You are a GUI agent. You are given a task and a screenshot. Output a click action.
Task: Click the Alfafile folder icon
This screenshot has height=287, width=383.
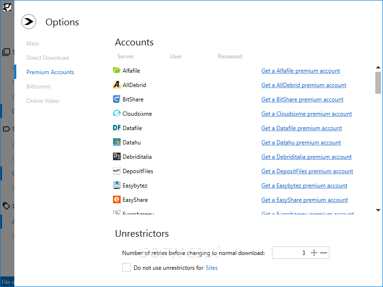pyautogui.click(x=116, y=70)
